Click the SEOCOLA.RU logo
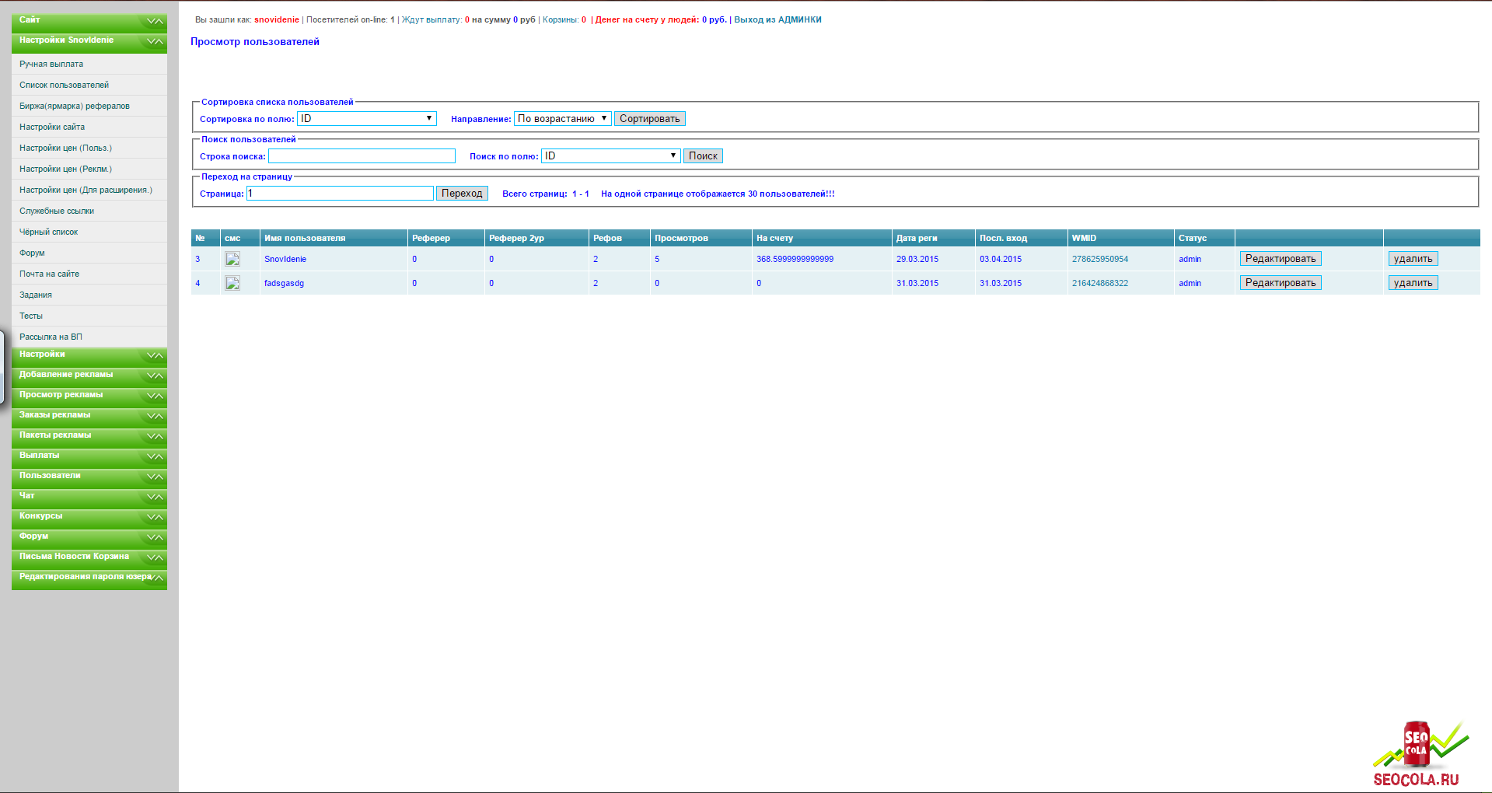Image resolution: width=1492 pixels, height=793 pixels. [x=1417, y=754]
